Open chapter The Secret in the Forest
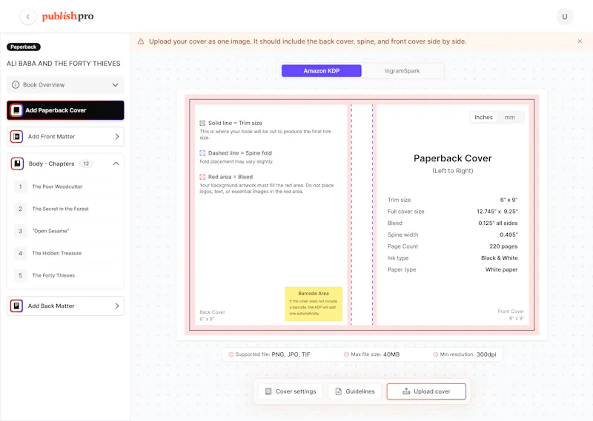The height and width of the screenshot is (421, 593). [61, 209]
